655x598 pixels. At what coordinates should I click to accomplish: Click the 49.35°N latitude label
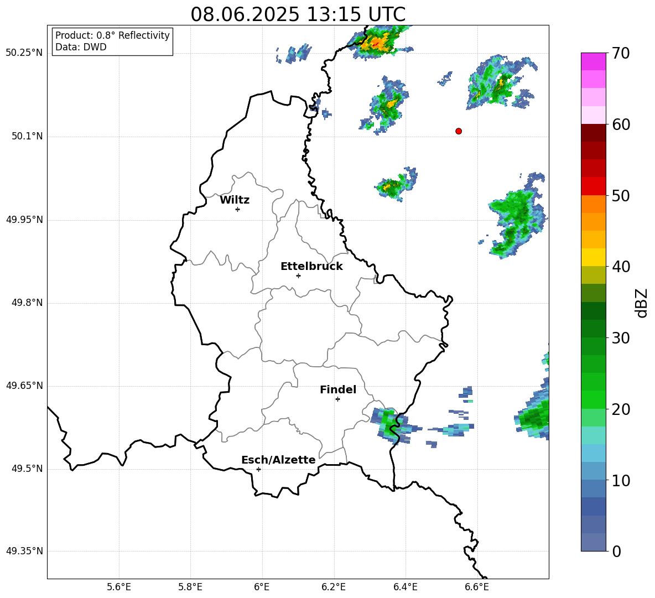24,551
